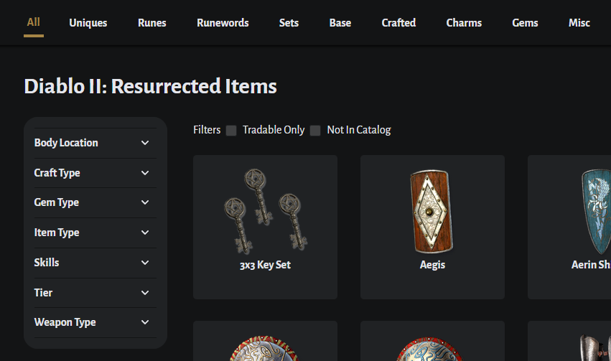
Task: Click the Aegis shield image
Action: click(432, 211)
